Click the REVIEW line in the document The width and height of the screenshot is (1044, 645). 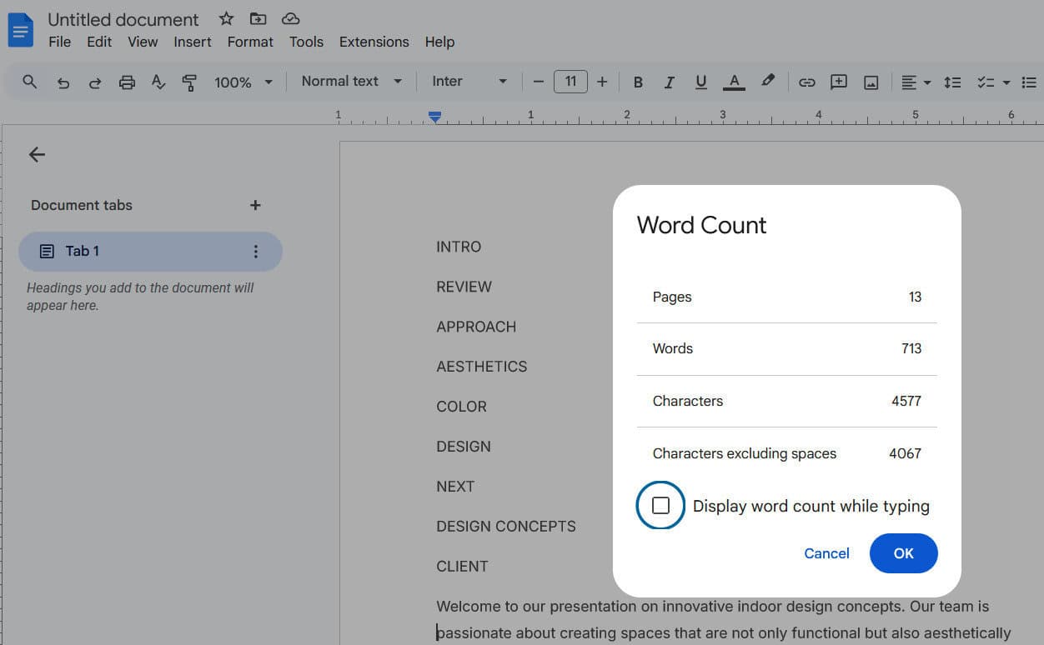pyautogui.click(x=464, y=287)
